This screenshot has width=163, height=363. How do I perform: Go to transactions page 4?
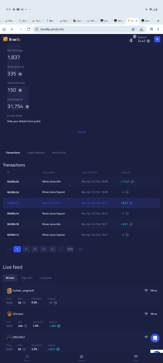tap(43, 249)
